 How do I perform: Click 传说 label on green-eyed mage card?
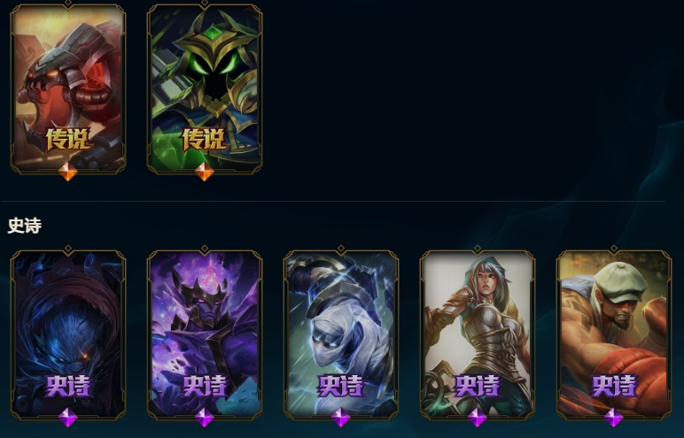pos(205,140)
